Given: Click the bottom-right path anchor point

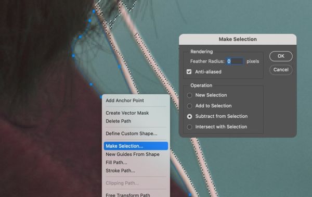Looking at the screenshot, I should [x=190, y=194].
